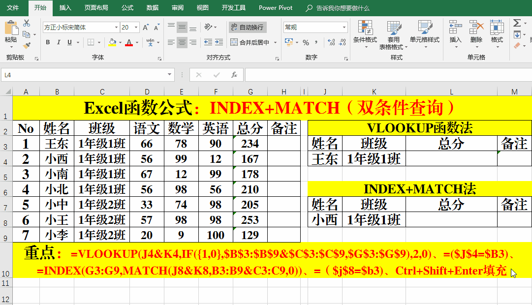Open number format 常规 dropdown
The image size is (532, 305).
point(344,28)
